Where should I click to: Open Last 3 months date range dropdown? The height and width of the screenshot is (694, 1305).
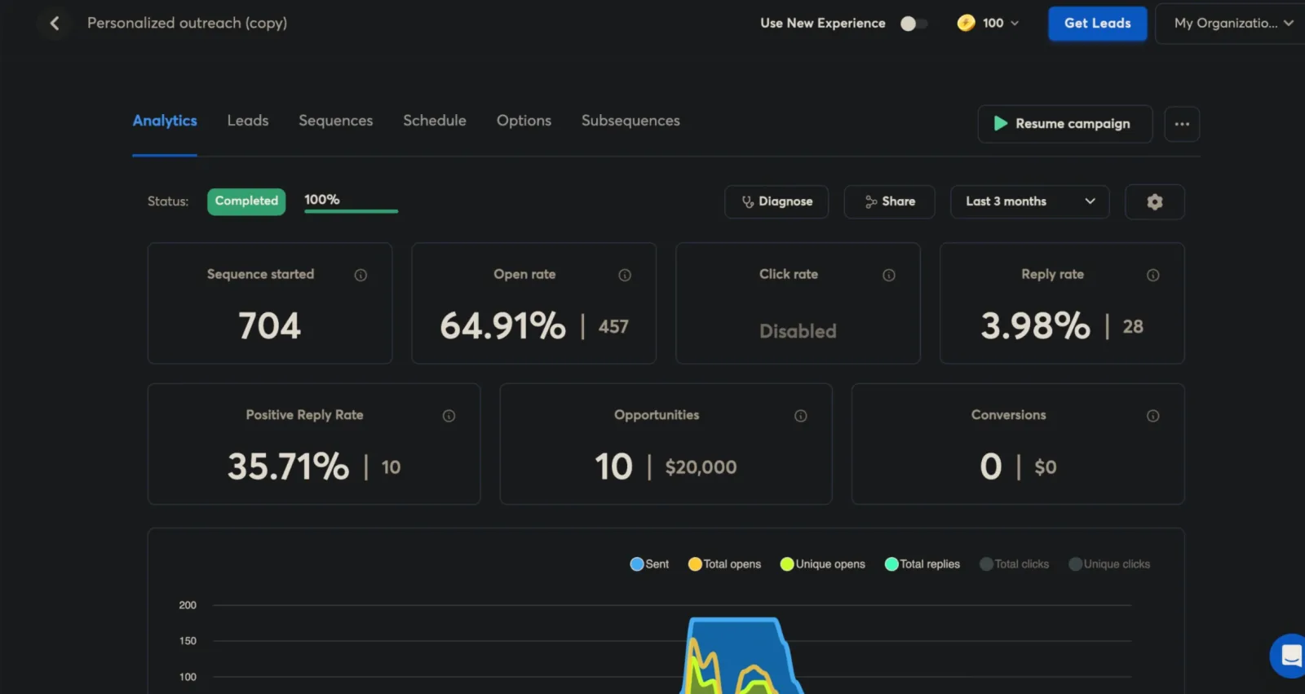(1029, 201)
